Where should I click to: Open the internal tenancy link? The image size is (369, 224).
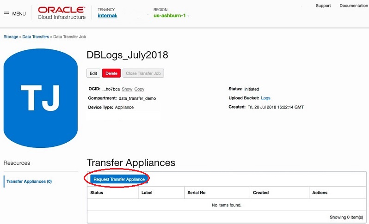[x=107, y=16]
